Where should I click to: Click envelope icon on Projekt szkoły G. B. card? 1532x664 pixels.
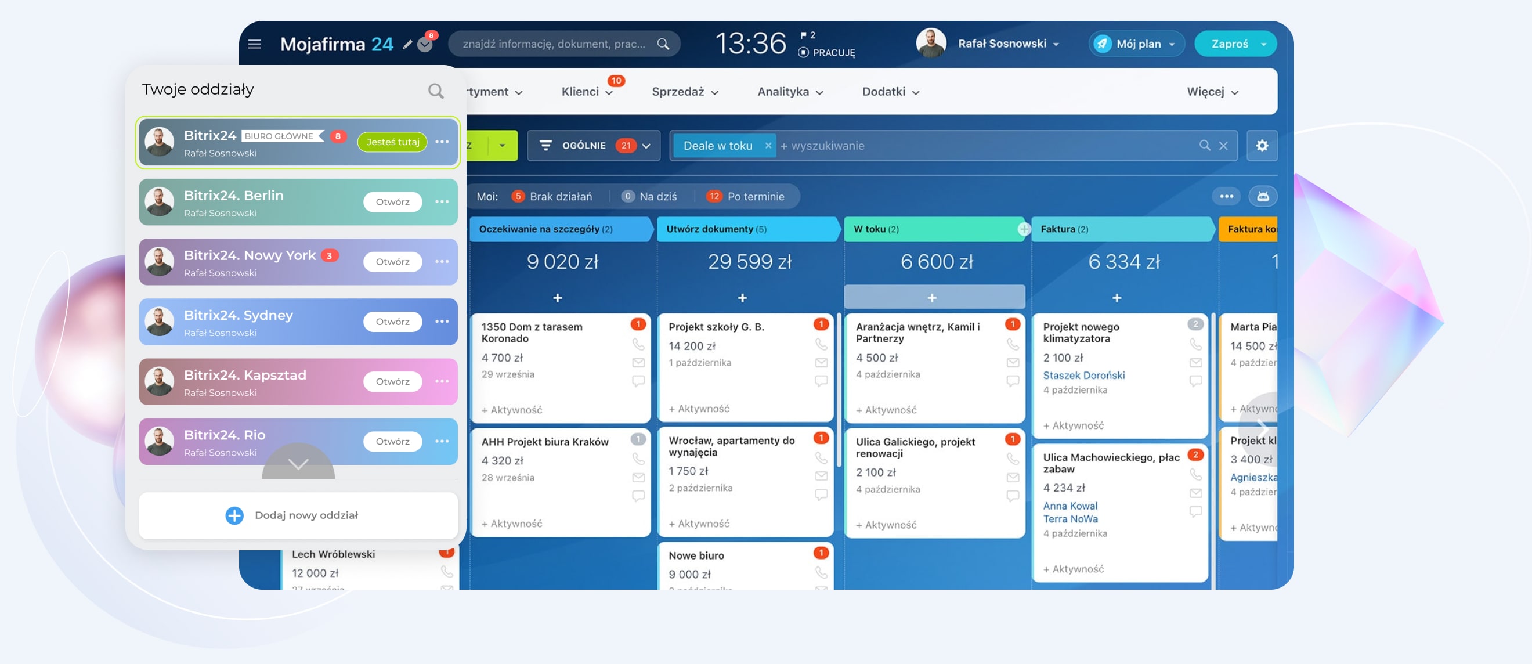point(821,362)
